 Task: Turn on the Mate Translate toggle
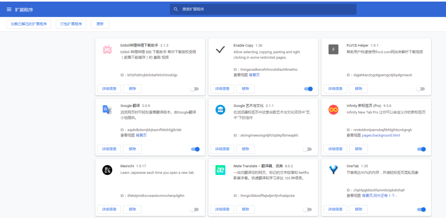click(x=308, y=209)
